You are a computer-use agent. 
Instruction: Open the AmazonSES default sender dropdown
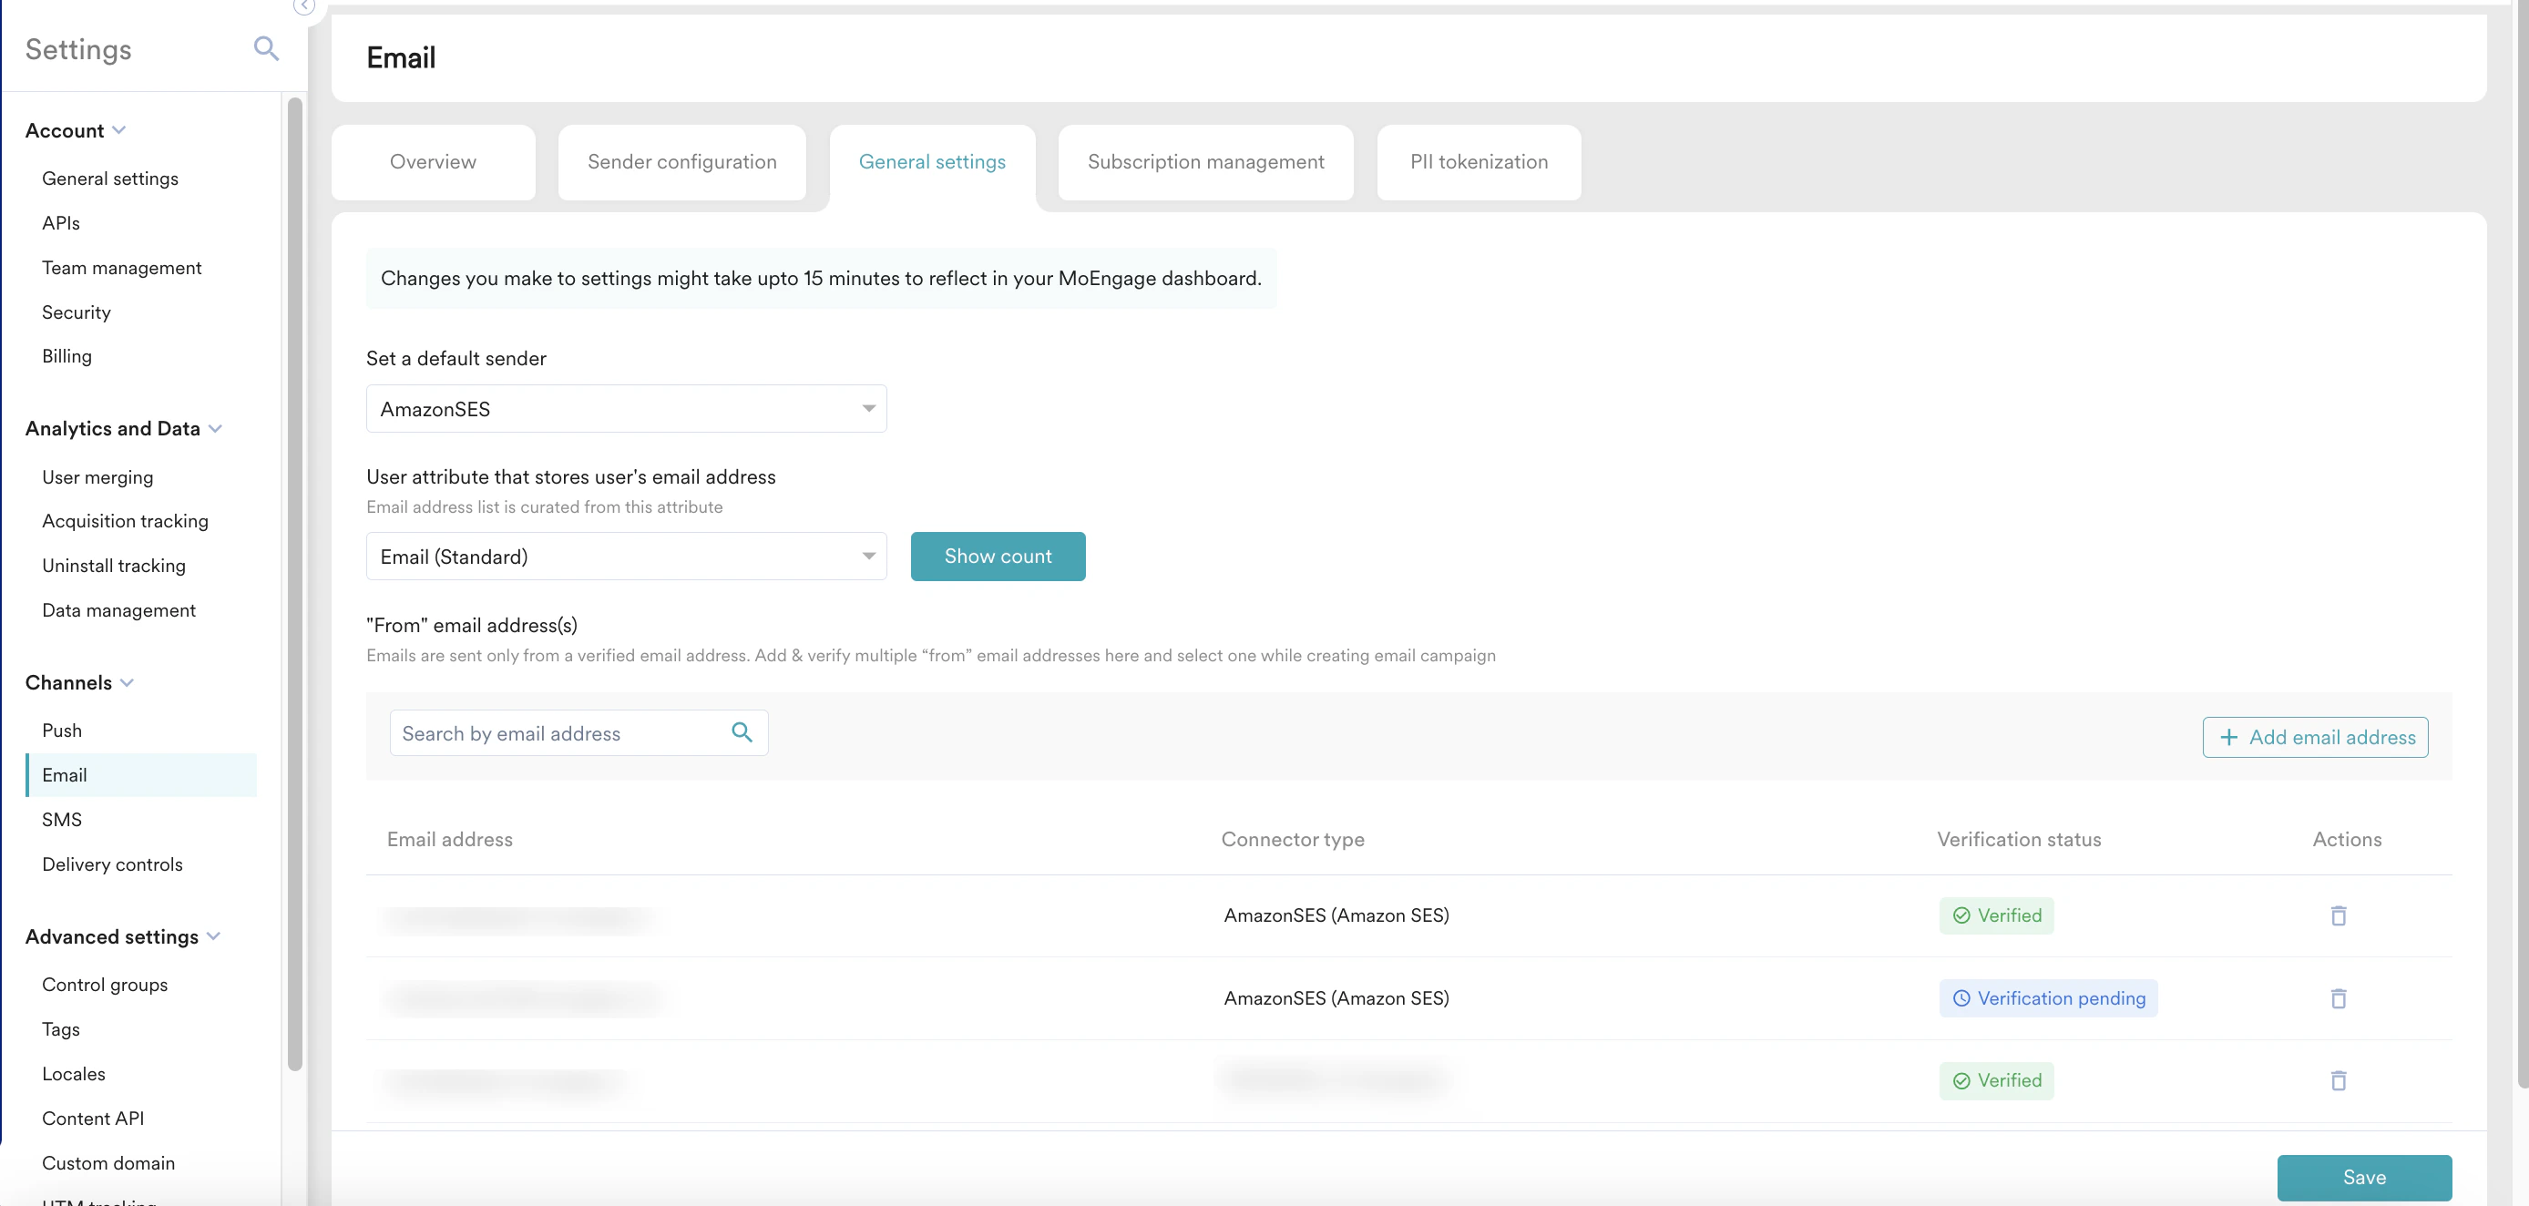[x=627, y=408]
